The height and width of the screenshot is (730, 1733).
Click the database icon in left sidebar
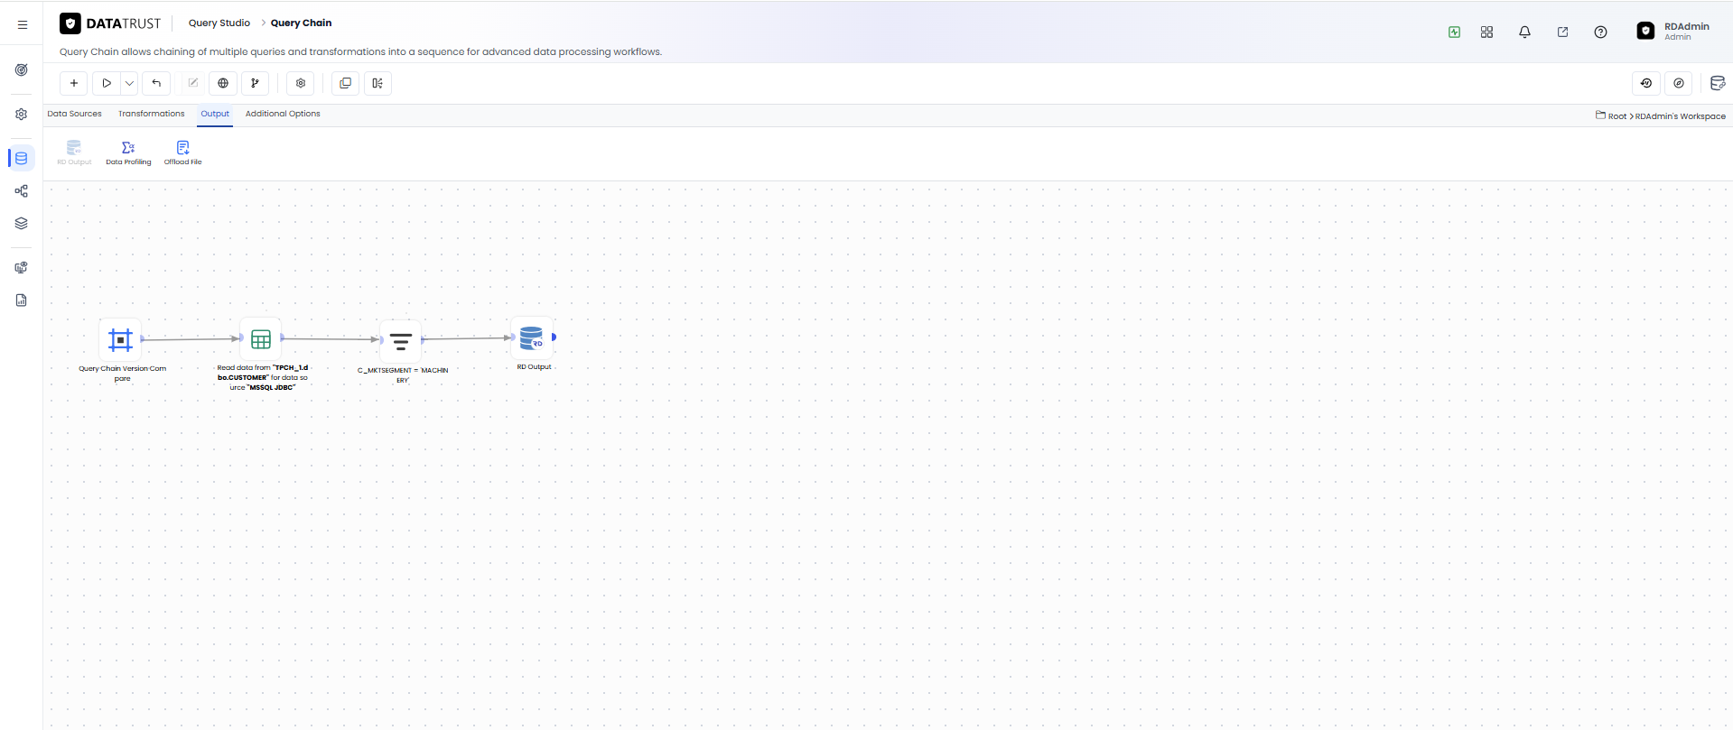(x=22, y=158)
